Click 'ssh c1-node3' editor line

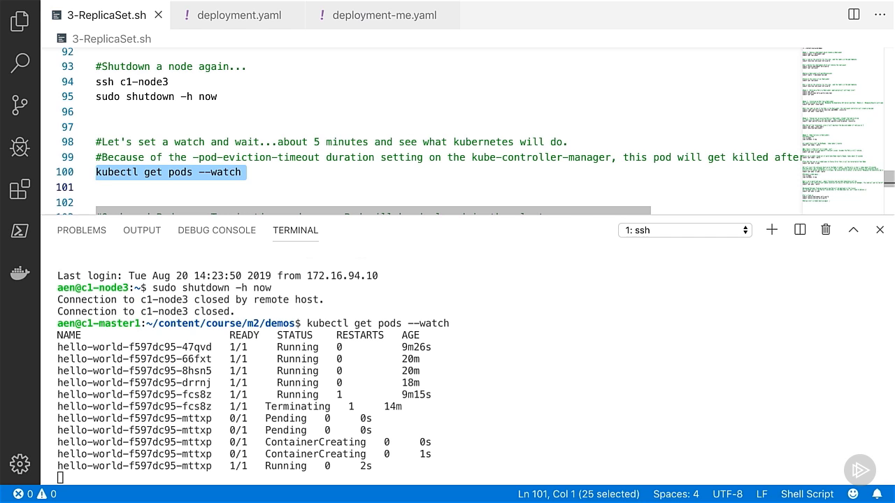[x=131, y=82]
